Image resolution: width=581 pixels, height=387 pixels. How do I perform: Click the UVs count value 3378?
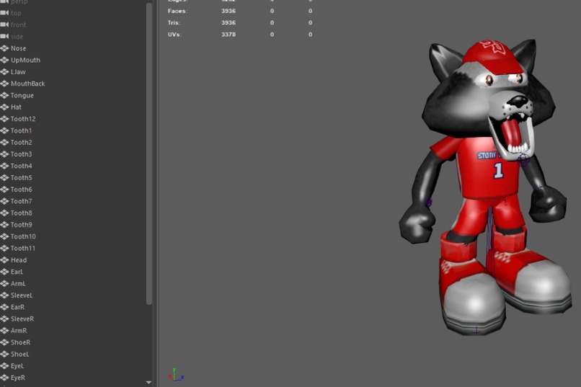pyautogui.click(x=229, y=35)
